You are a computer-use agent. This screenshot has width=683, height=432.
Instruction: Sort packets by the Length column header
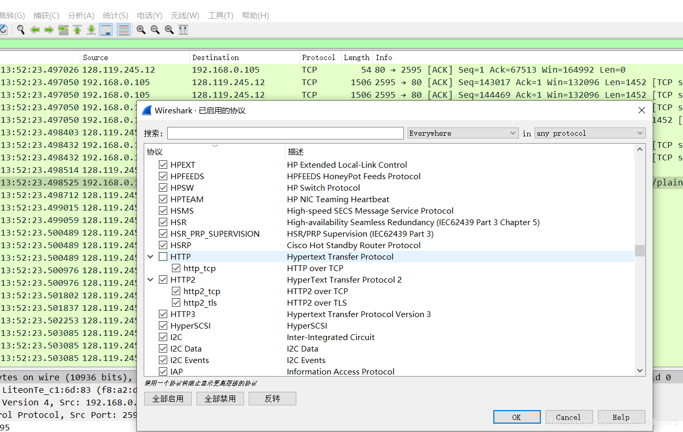357,57
